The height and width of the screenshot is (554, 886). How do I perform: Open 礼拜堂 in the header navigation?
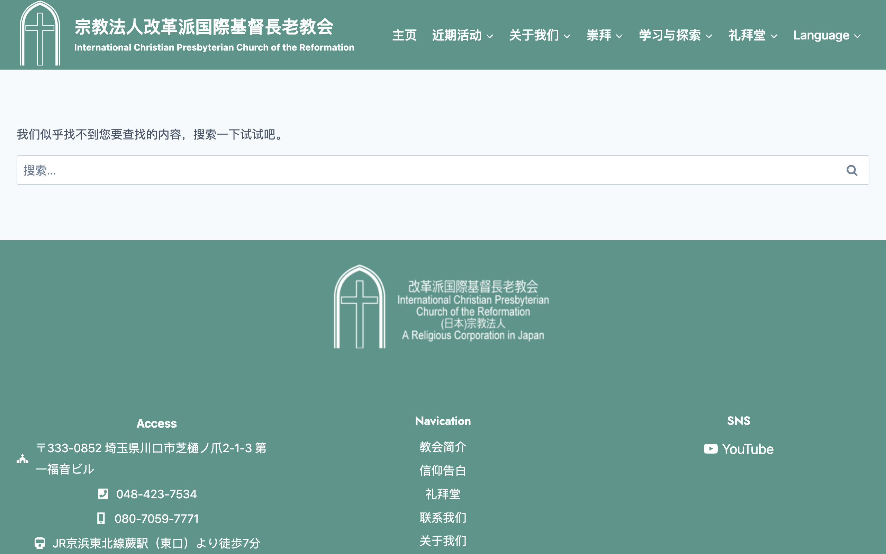(747, 35)
